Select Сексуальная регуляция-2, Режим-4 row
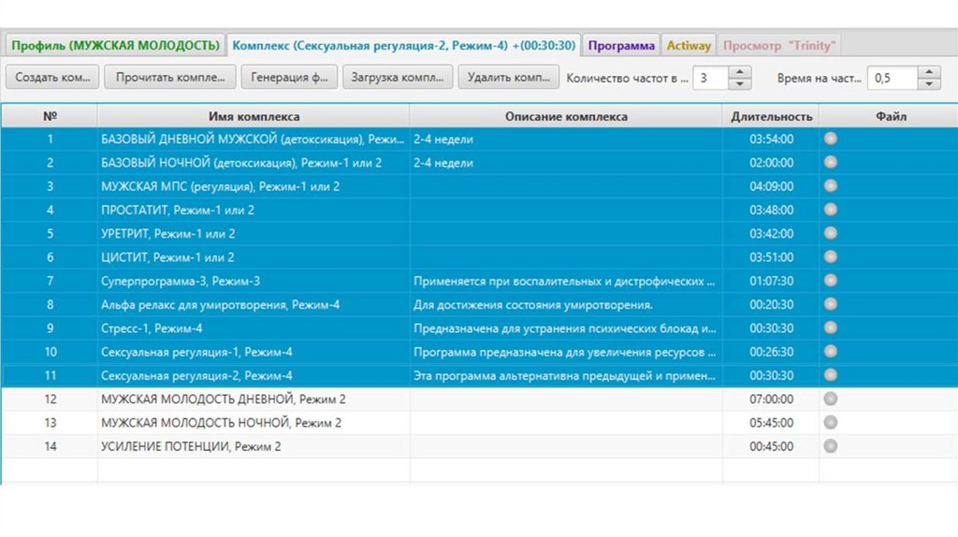This screenshot has height=537, width=958. (x=479, y=375)
